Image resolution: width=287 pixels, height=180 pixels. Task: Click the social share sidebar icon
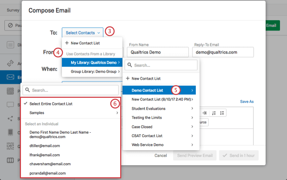[10, 118]
